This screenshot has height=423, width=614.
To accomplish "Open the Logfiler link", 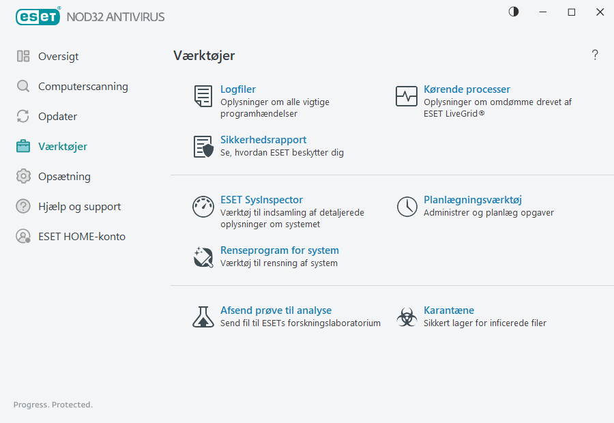I will click(x=238, y=89).
